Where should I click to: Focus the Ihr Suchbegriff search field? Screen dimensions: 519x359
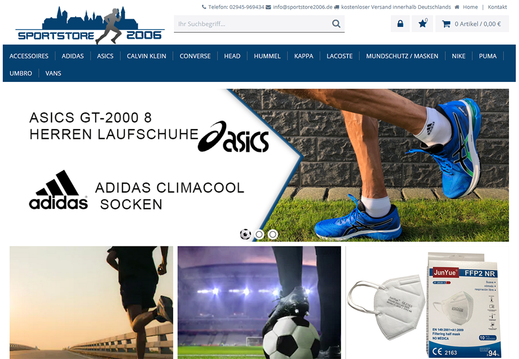(253, 24)
